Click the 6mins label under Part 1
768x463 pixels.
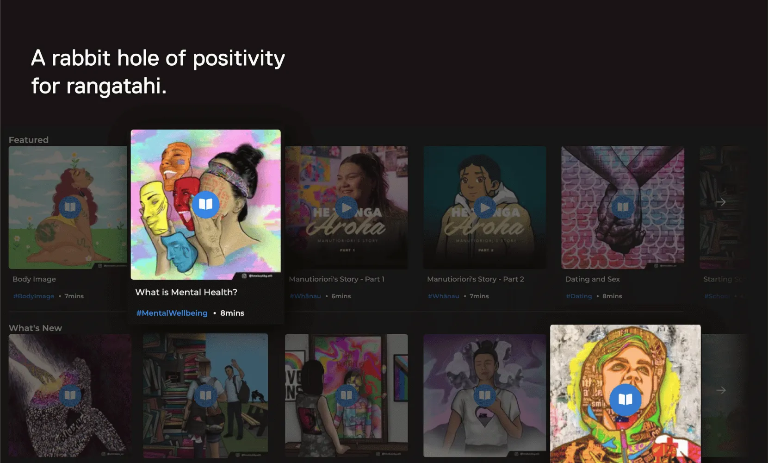pos(341,296)
